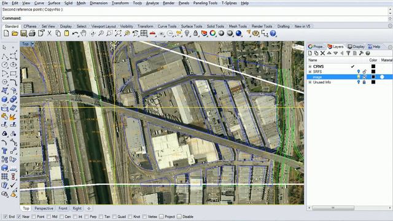Image resolution: width=393 pixels, height=221 pixels.
Task: Open the Curve menu
Action: point(39,3)
